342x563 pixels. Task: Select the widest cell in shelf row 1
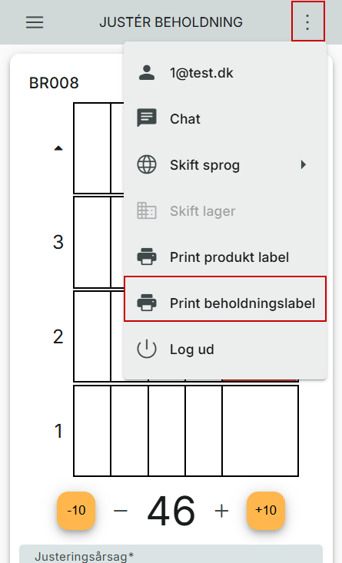tap(261, 431)
